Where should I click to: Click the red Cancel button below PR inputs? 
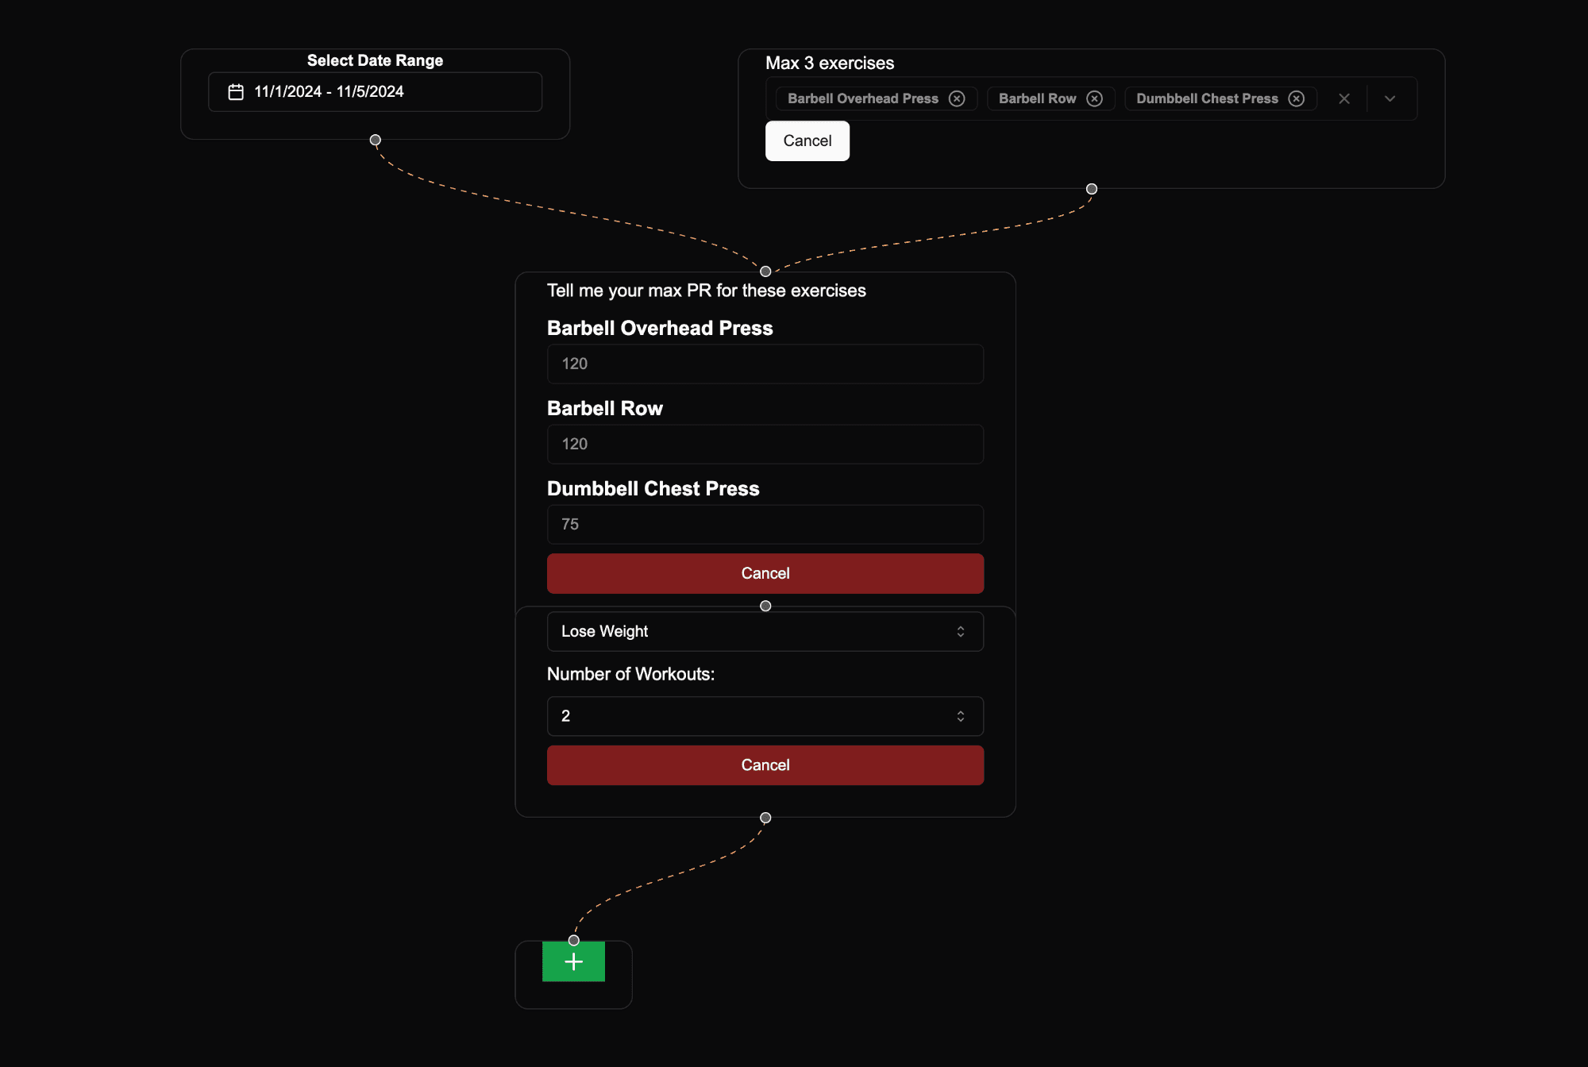pyautogui.click(x=765, y=573)
